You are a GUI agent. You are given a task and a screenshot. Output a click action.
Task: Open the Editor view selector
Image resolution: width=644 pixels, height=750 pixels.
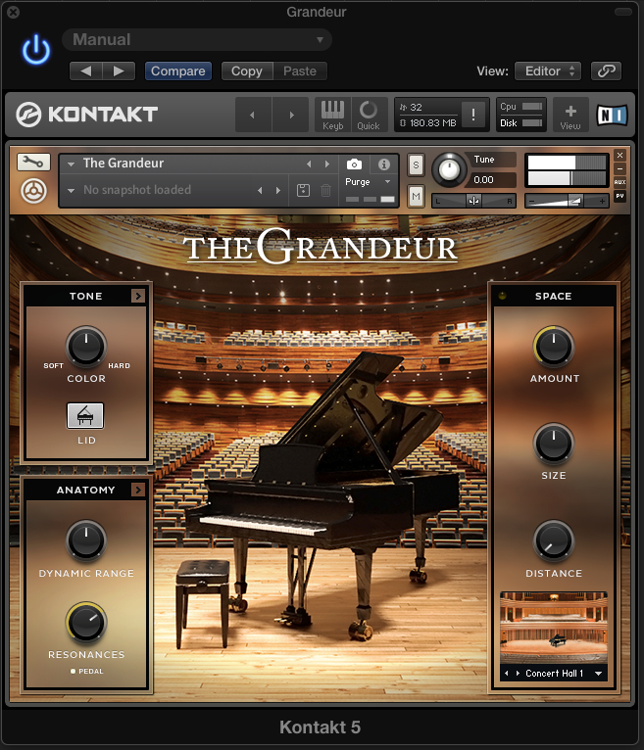point(548,71)
